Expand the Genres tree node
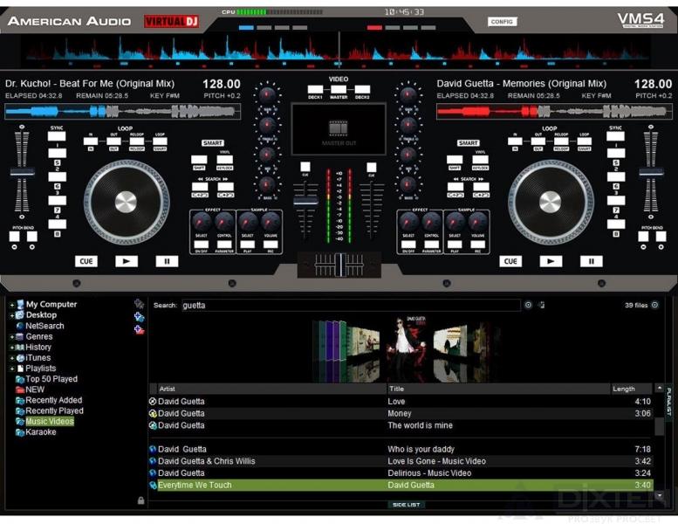Viewport: 678px width, 524px height. pyautogui.click(x=12, y=336)
